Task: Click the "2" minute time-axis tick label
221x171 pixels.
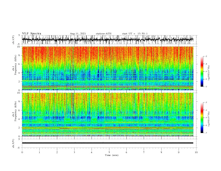Action: coord(57,152)
